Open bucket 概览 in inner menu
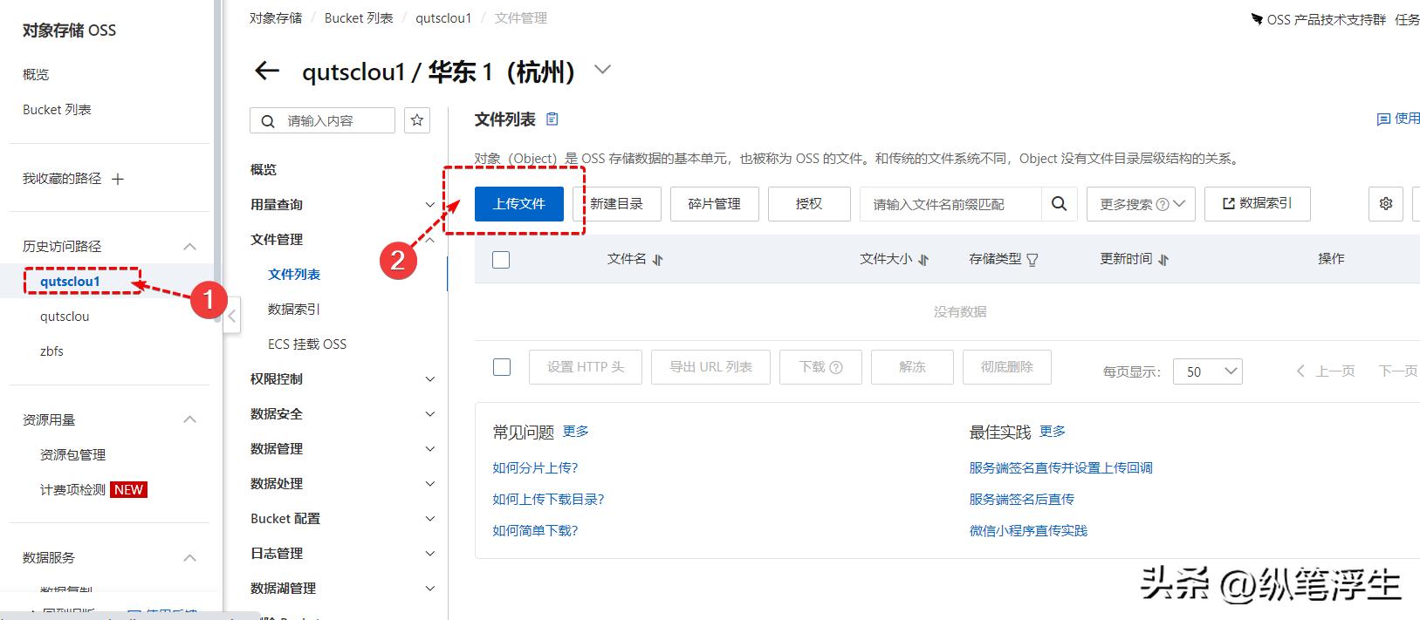Image resolution: width=1420 pixels, height=620 pixels. [264, 170]
